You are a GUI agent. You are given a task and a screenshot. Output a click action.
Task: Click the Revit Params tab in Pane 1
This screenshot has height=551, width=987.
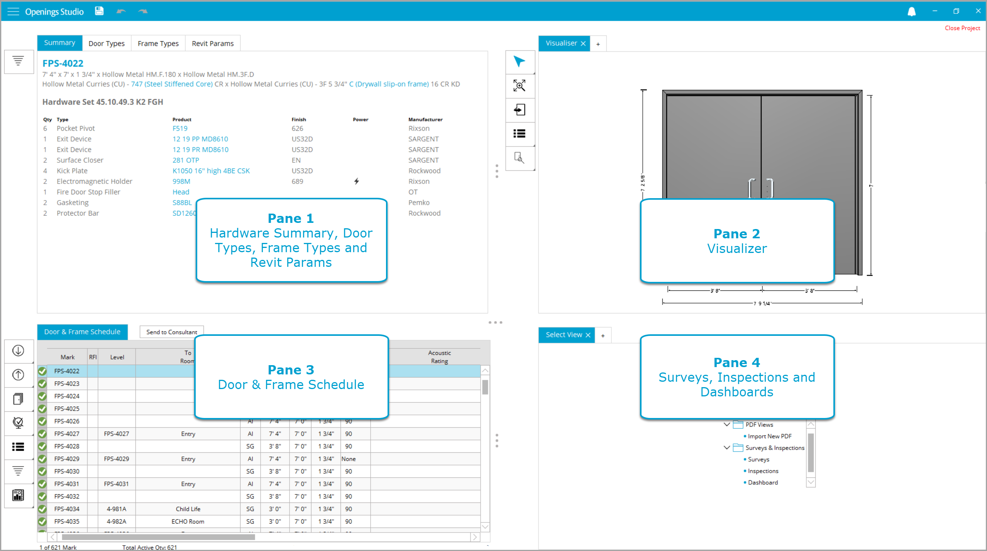click(x=213, y=43)
